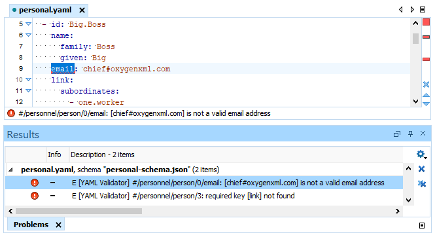Close the Problems tab
This screenshot has height=237, width=435.
click(x=58, y=225)
